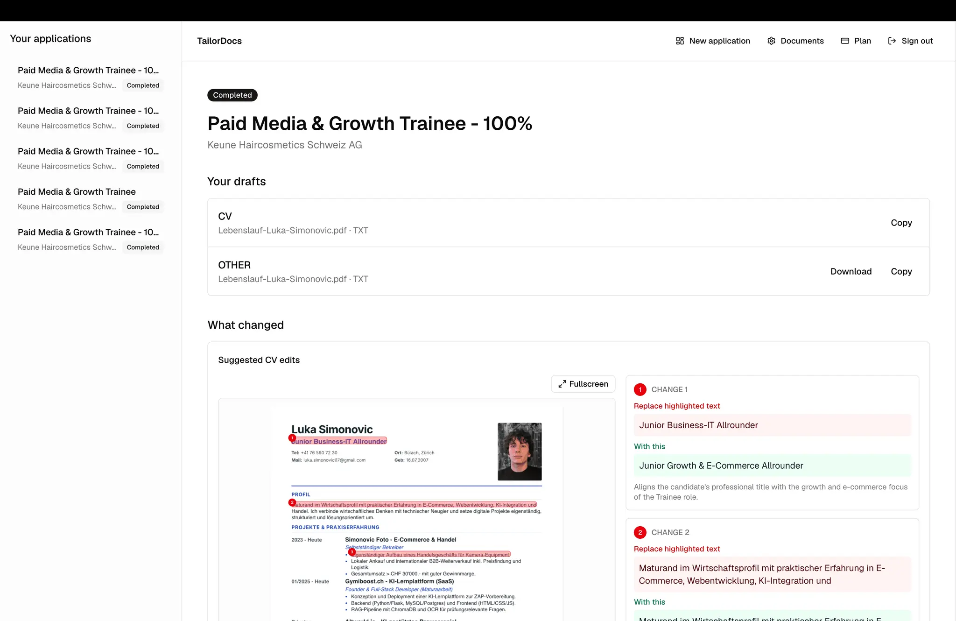Copy the OTHER draft

click(901, 271)
